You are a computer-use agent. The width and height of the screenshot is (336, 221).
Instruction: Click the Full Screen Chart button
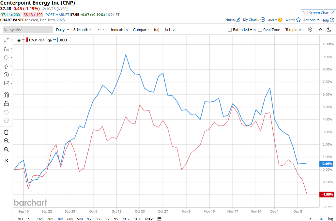[318, 13]
